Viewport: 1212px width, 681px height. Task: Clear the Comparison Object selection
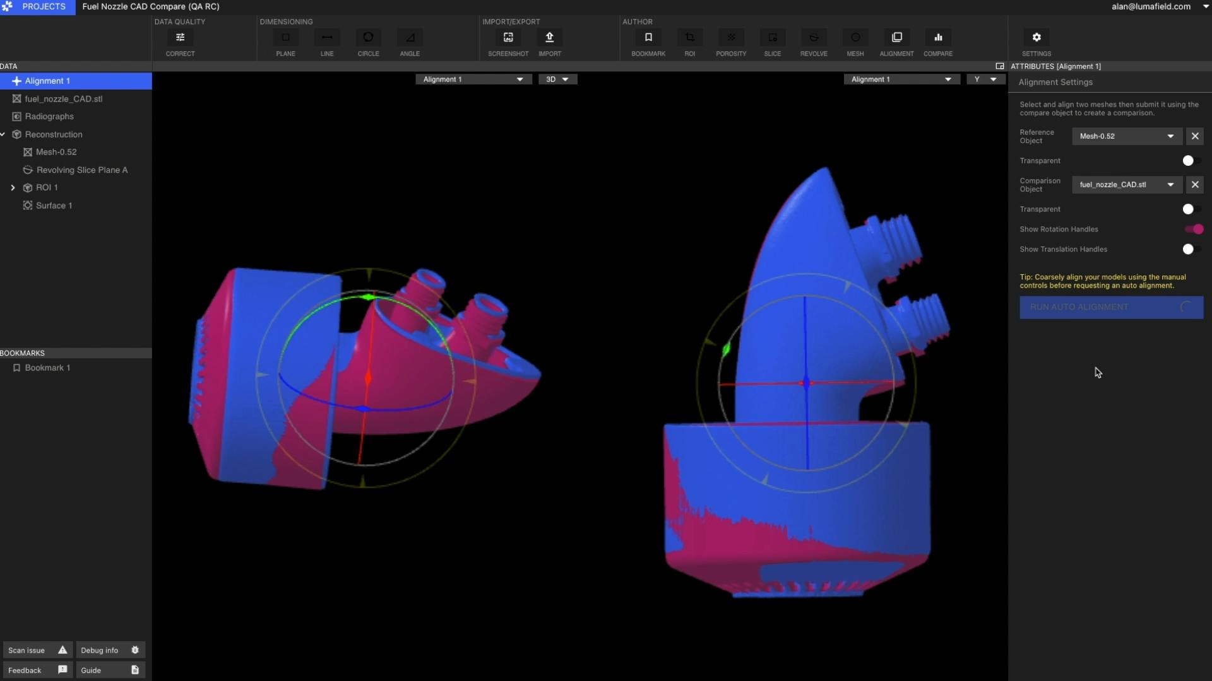[x=1195, y=185]
